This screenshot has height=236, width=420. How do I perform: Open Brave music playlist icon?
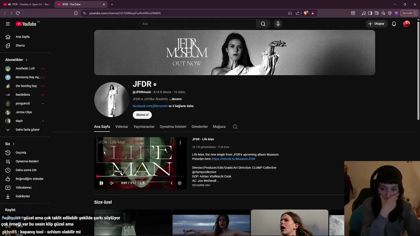coord(364,13)
